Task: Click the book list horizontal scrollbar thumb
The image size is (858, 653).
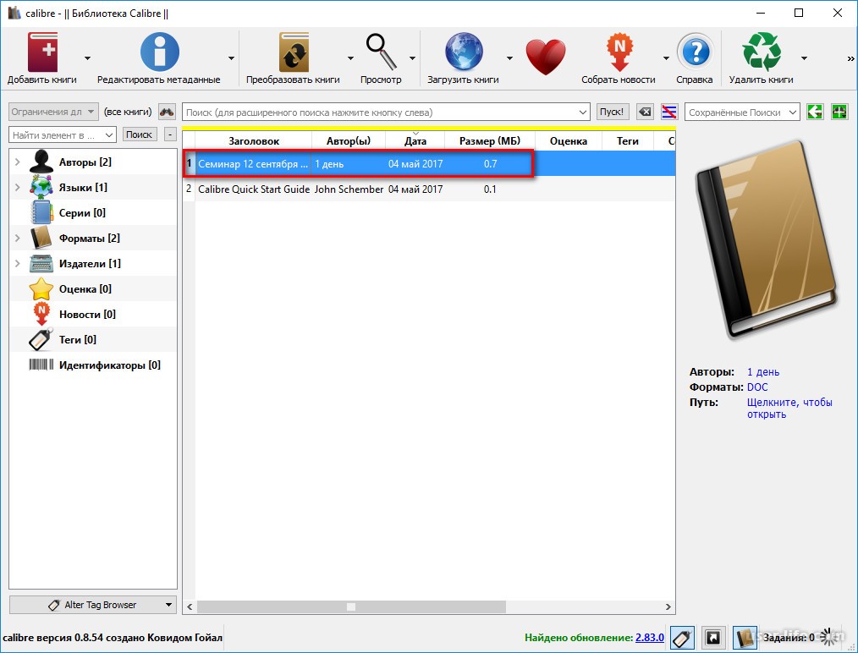Action: point(351,606)
